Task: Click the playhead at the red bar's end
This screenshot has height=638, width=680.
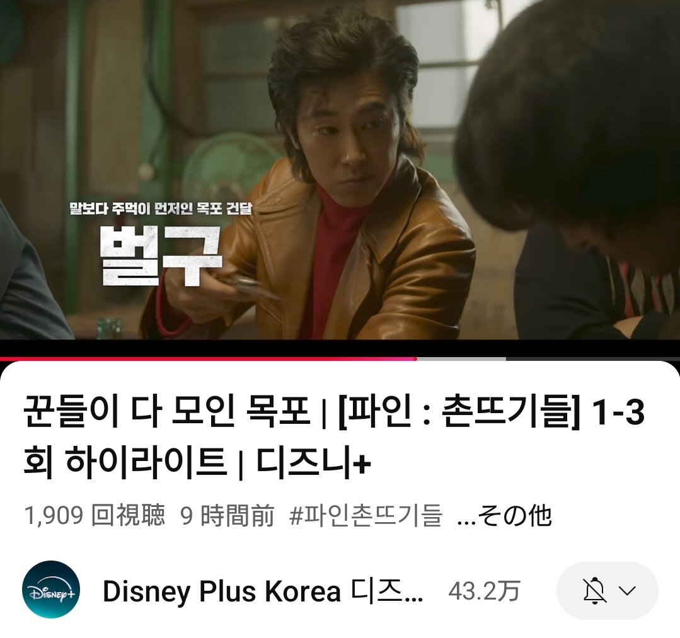Action: (417, 358)
